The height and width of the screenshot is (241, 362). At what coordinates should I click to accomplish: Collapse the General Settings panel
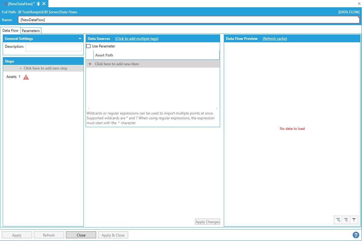click(x=80, y=39)
